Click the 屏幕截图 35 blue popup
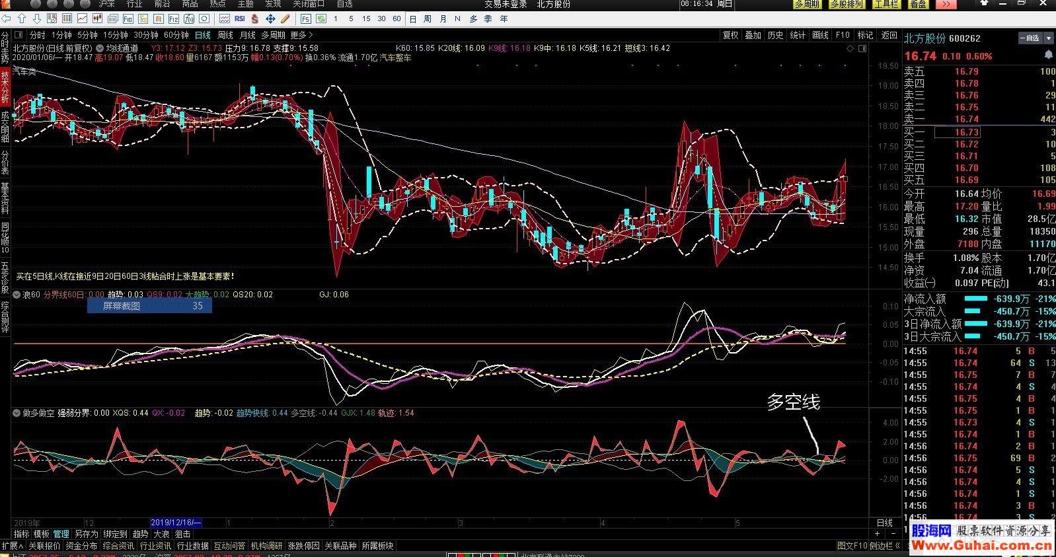The image size is (1056, 557). (x=149, y=306)
